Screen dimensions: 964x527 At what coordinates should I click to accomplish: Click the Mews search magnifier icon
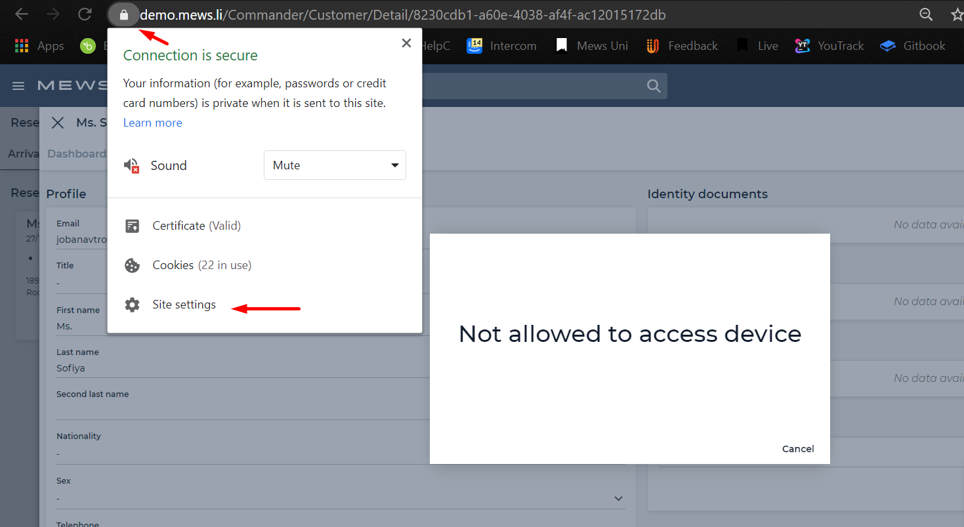[653, 86]
